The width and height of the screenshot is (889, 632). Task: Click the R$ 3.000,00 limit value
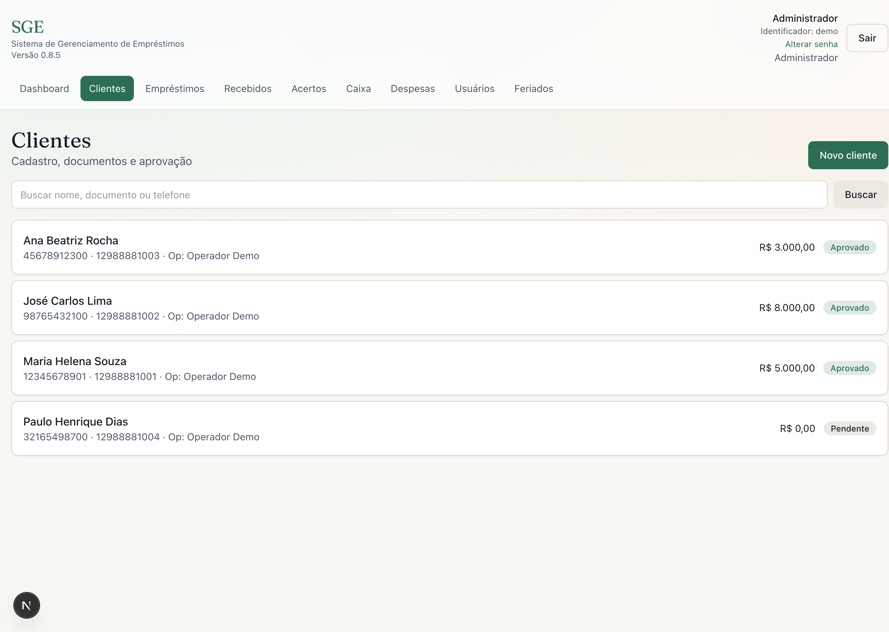(787, 247)
